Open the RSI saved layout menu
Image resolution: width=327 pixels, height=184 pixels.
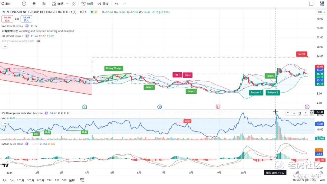pos(322,4)
